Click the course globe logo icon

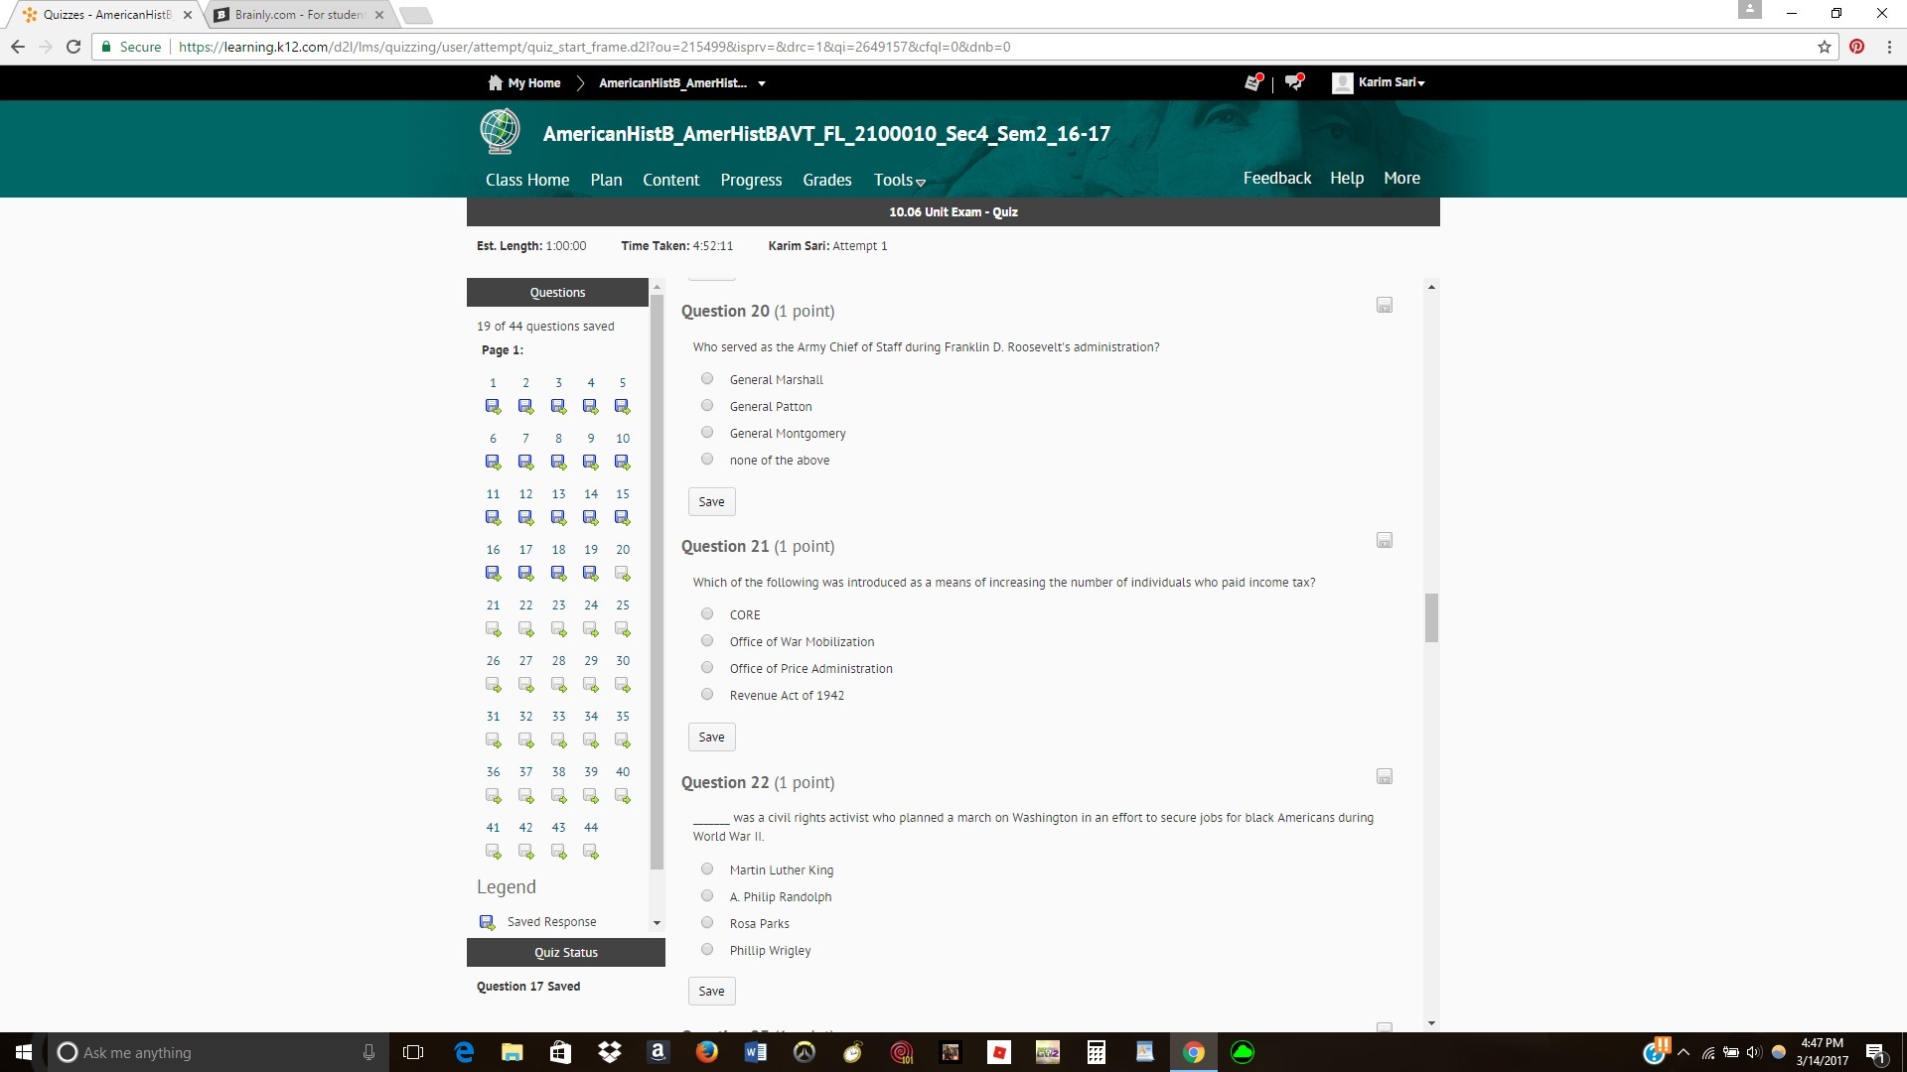[500, 132]
